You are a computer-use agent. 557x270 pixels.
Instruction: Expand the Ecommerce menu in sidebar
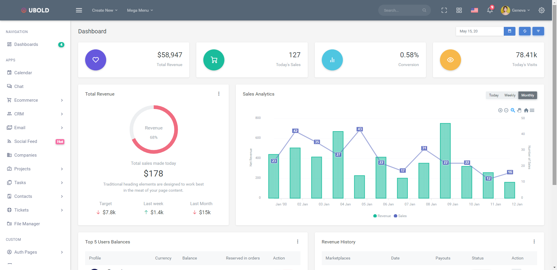(x=26, y=100)
